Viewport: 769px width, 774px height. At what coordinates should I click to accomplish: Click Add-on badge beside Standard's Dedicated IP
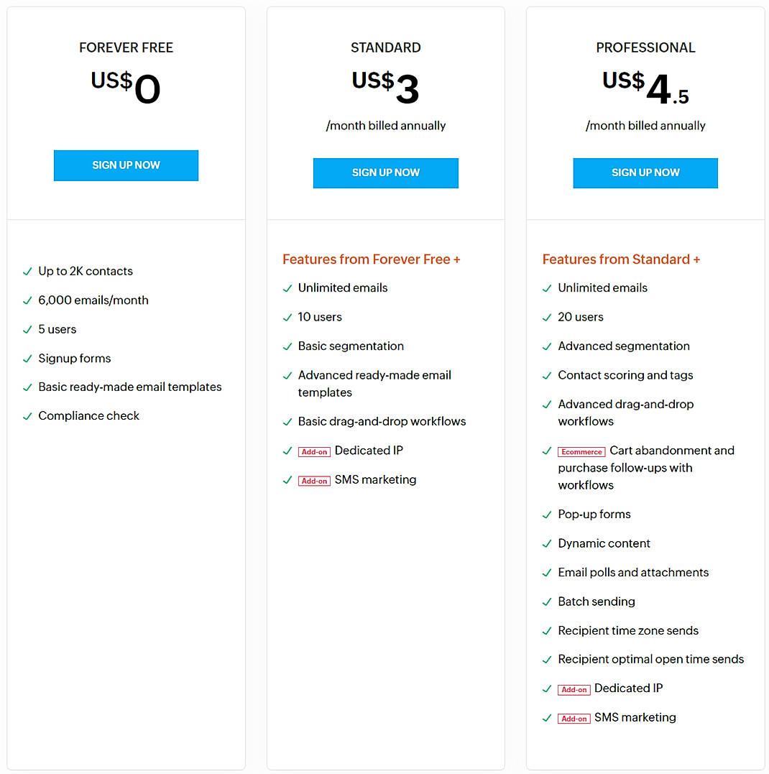point(314,452)
